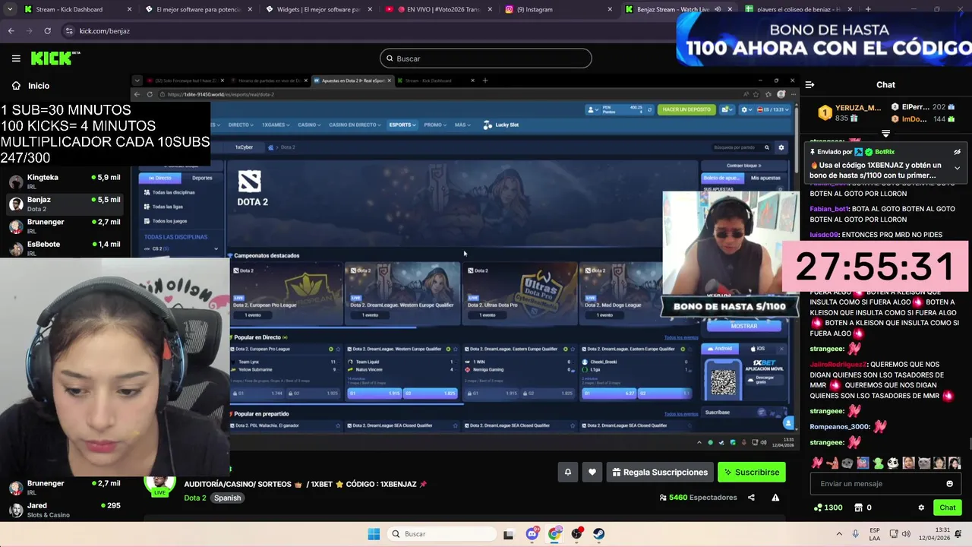
Task: Click the green Suscribirse button
Action: pos(752,472)
